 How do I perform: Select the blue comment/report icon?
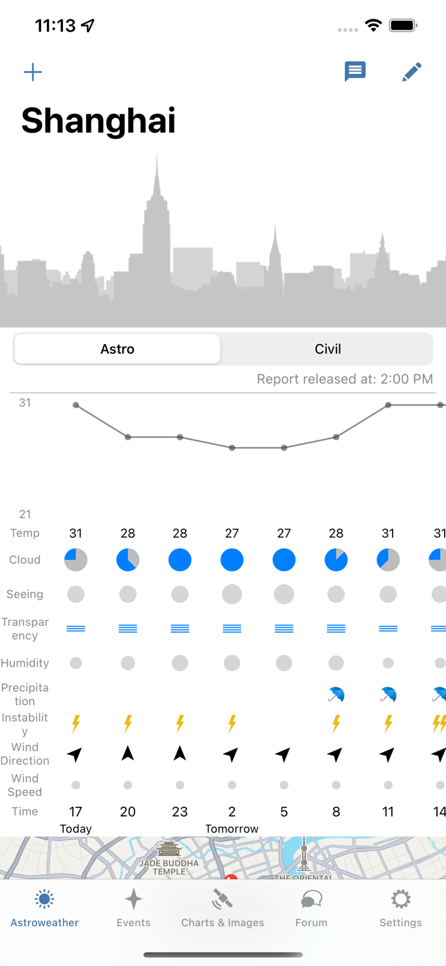(x=355, y=71)
